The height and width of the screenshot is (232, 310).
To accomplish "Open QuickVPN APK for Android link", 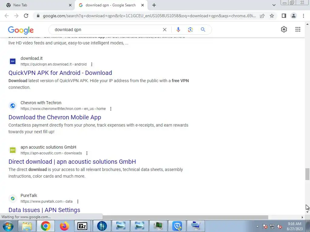I will (x=60, y=73).
